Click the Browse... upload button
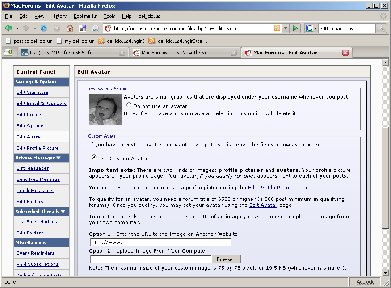The height and width of the screenshot is (288, 391). pyautogui.click(x=227, y=259)
